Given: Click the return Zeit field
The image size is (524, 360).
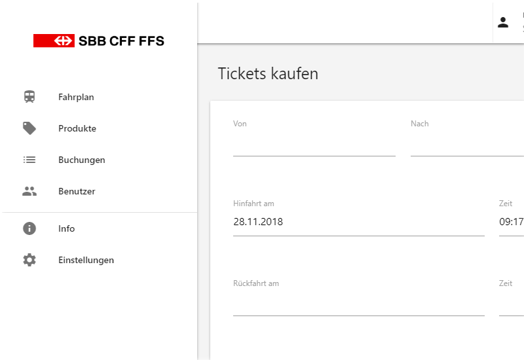Looking at the screenshot, I should click(x=512, y=302).
